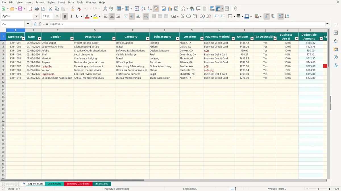This screenshot has height=191, width=341.
Task: Open the Function Wizard fx icon
Action: click(35, 24)
